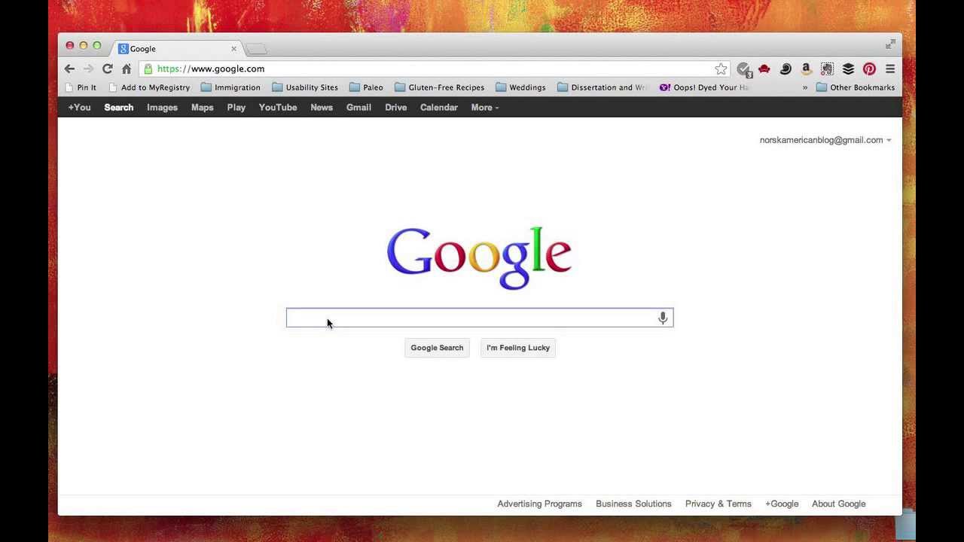
Task: Open the Privacy & Terms link
Action: [x=718, y=504]
